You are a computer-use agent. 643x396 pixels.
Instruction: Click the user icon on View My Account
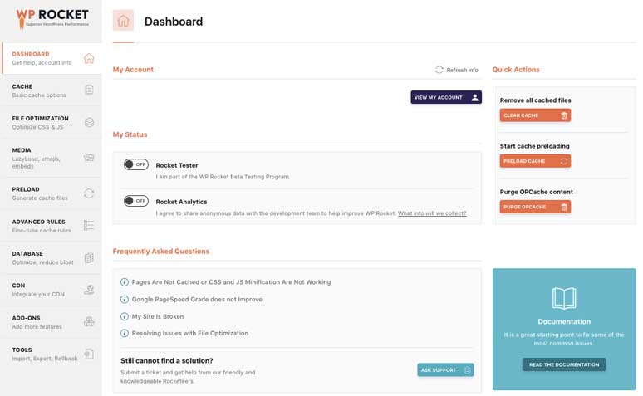(474, 97)
